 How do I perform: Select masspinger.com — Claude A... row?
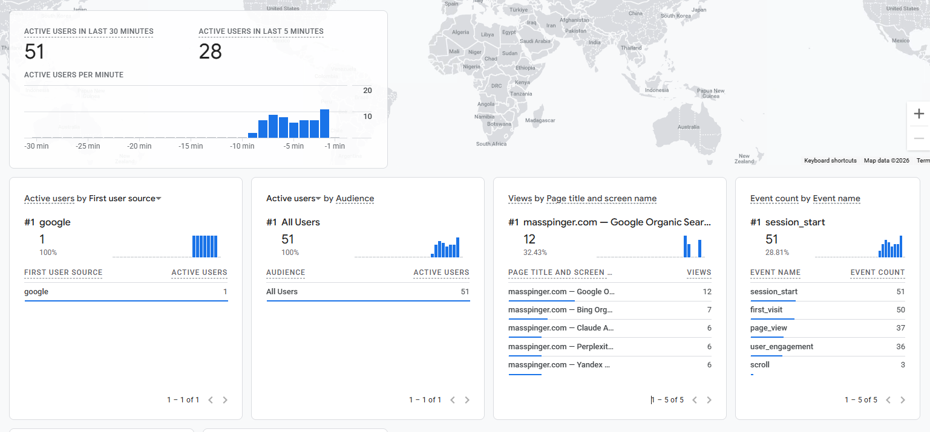pyautogui.click(x=610, y=328)
